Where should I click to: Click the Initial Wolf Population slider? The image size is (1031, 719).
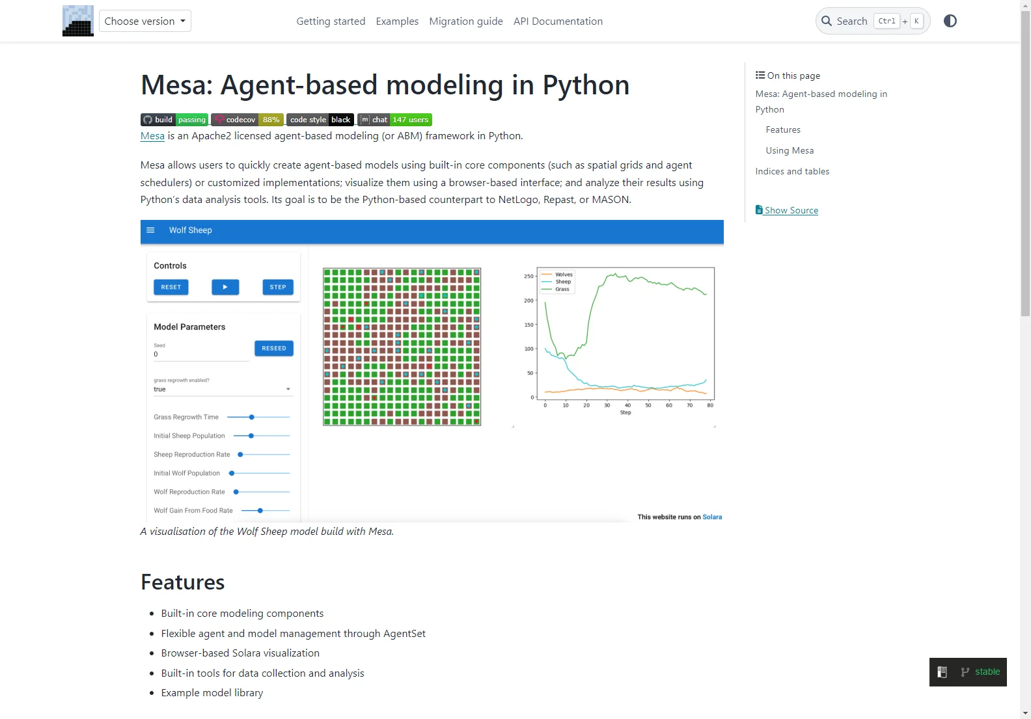259,473
